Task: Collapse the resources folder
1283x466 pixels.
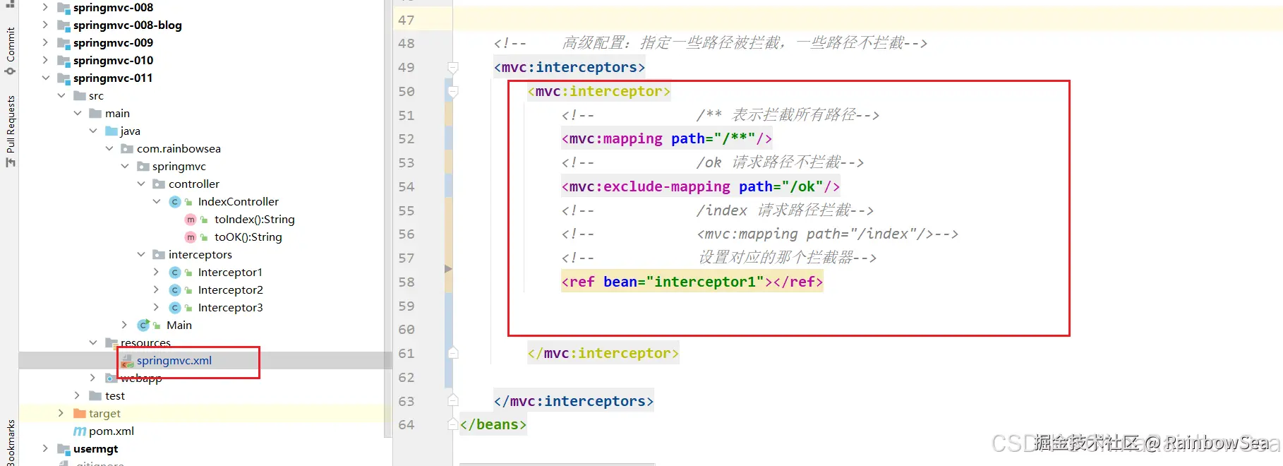Action: pyautogui.click(x=93, y=343)
